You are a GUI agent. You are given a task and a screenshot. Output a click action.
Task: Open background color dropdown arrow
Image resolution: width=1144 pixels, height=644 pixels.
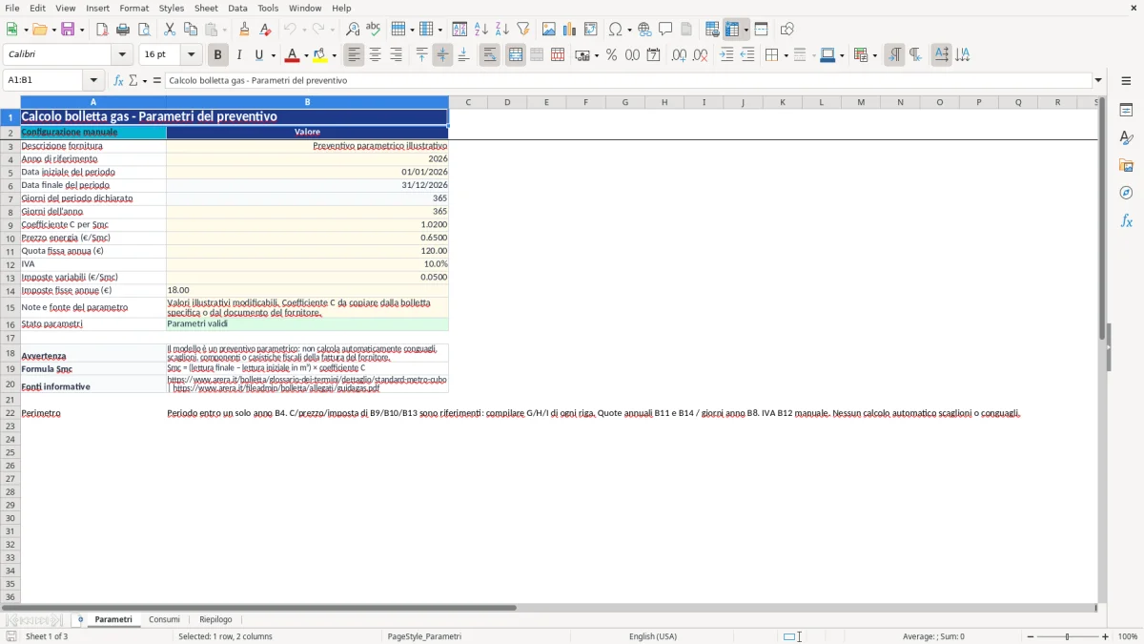(x=335, y=55)
